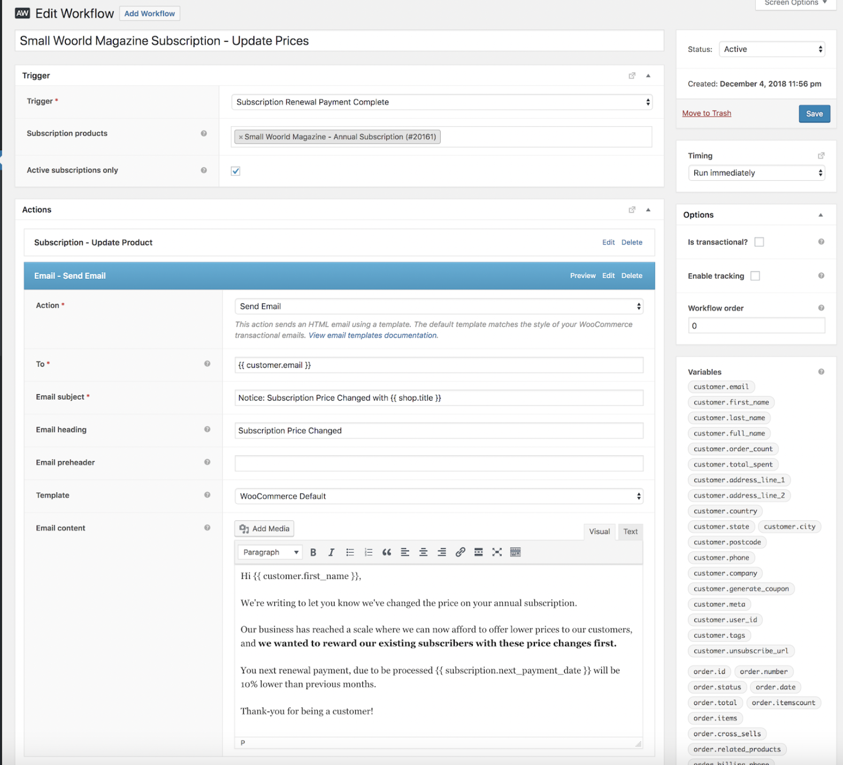Click the Email subject field
Image resolution: width=843 pixels, height=765 pixels.
coord(439,398)
